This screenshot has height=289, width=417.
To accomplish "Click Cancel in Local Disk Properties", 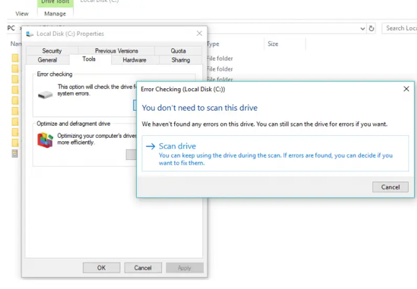I will pos(143,267).
